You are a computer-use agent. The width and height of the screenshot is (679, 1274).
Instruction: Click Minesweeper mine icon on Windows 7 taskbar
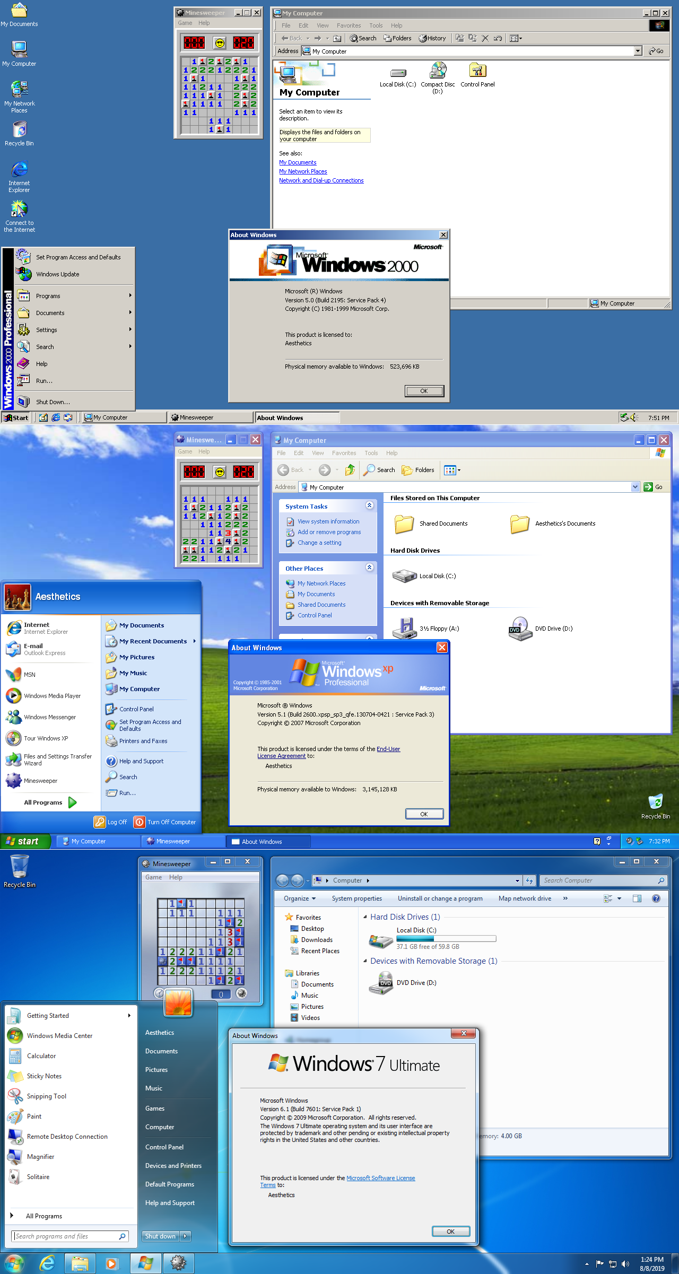[178, 1263]
